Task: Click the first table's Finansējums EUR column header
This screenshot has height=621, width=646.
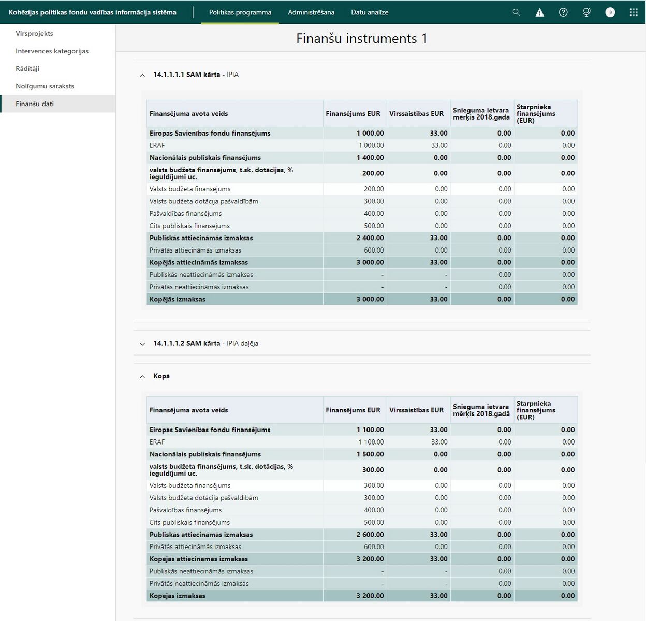Action: click(x=355, y=114)
